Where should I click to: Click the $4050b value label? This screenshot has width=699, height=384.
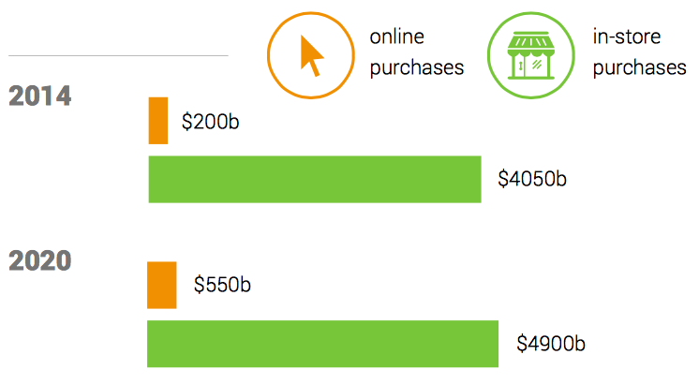coord(532,179)
